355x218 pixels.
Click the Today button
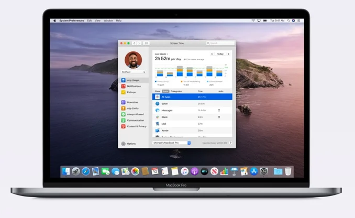coord(220,54)
